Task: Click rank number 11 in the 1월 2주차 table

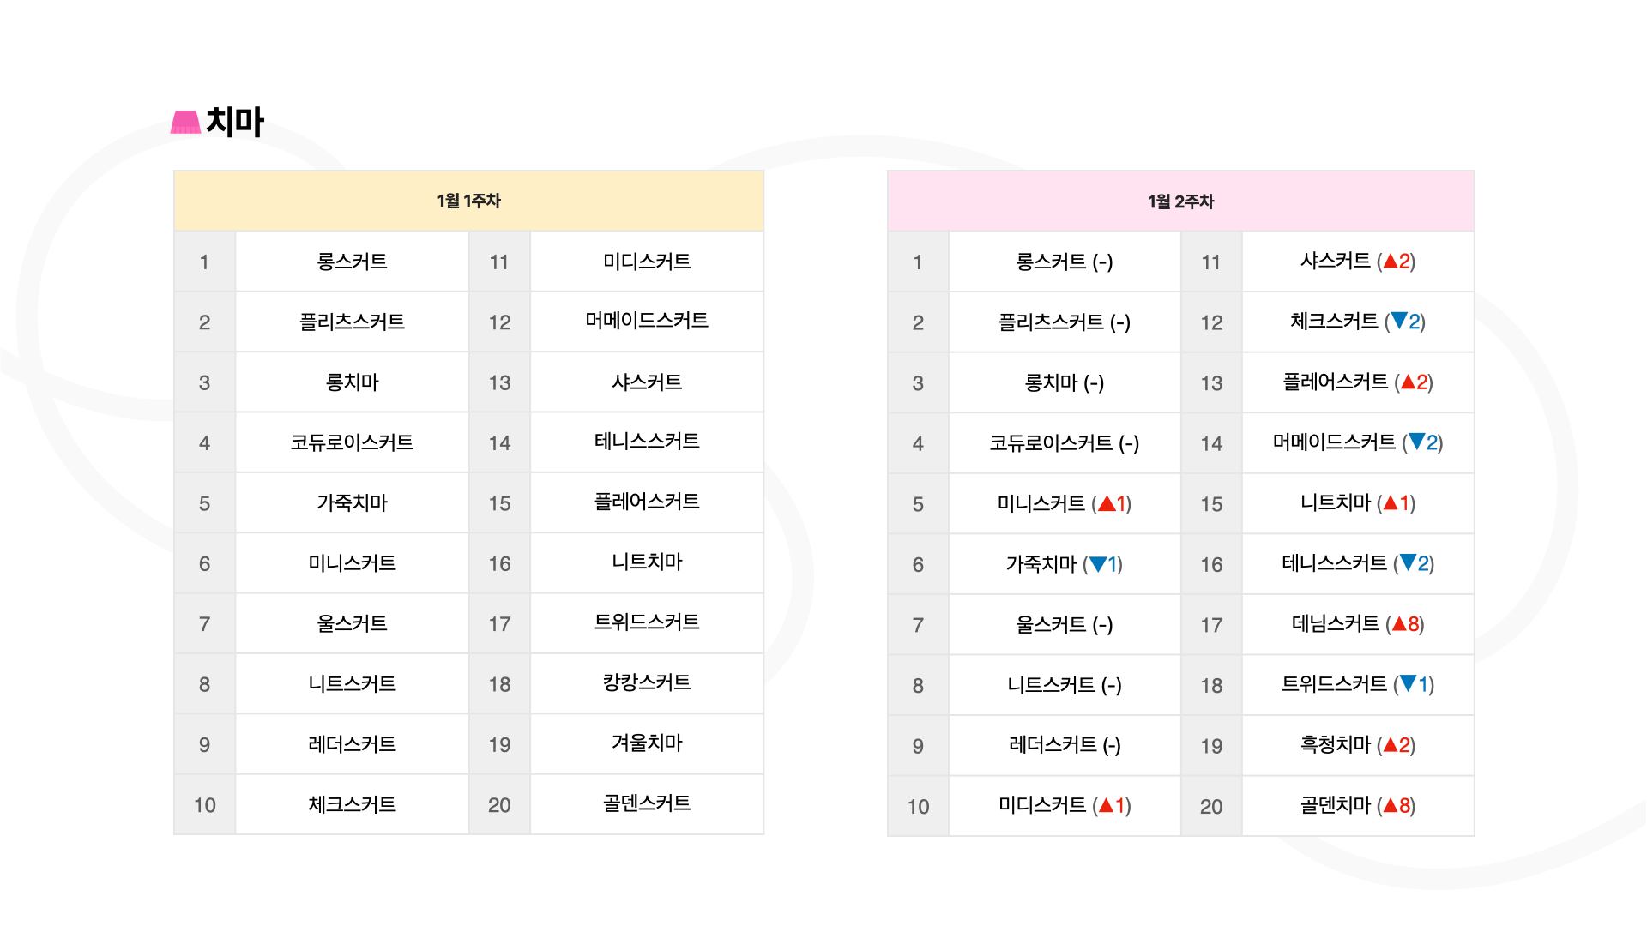Action: [1211, 262]
